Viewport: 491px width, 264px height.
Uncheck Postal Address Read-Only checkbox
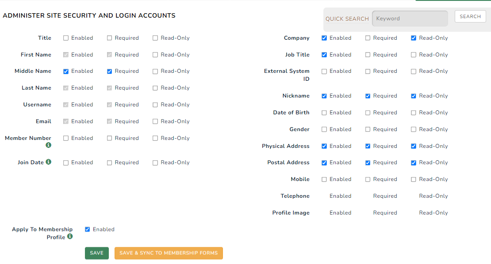click(x=414, y=162)
